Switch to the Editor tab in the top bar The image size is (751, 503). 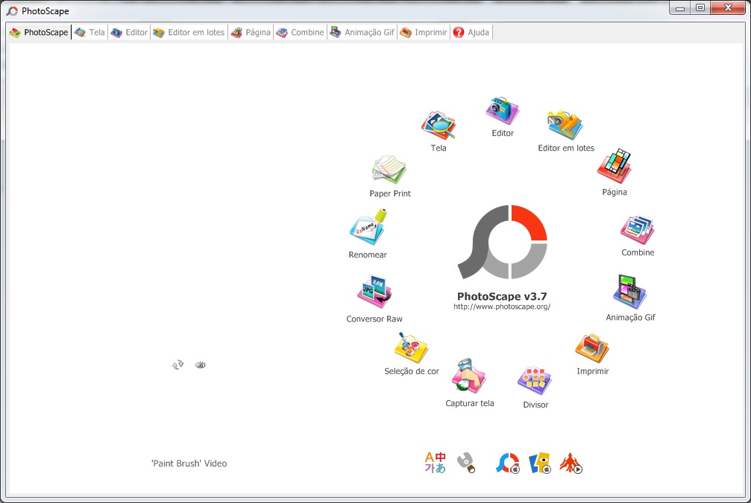(129, 32)
